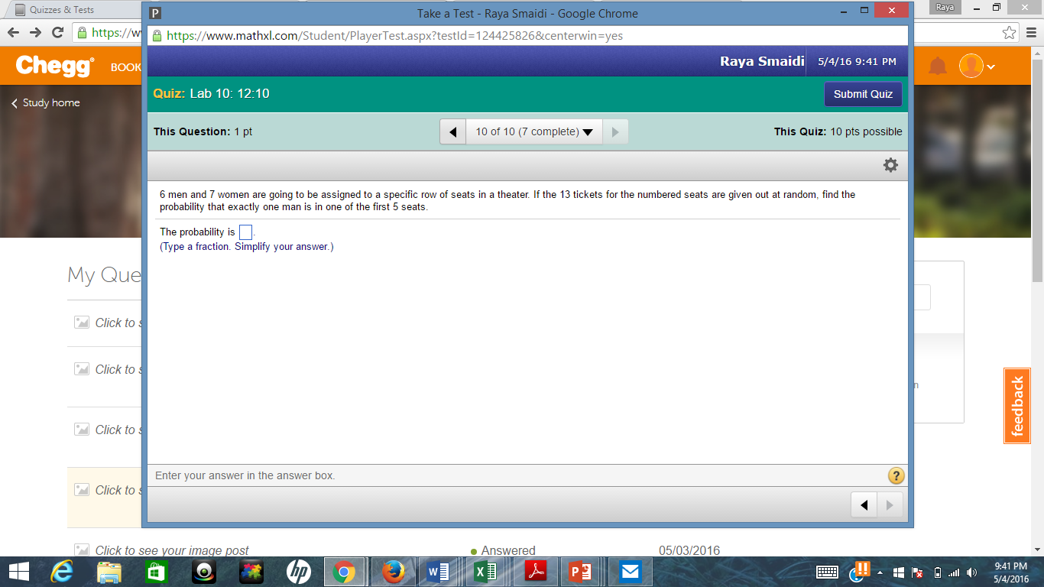The width and height of the screenshot is (1044, 587).
Task: Click the "This Quiz: 10 pts possible" label
Action: 838,132
